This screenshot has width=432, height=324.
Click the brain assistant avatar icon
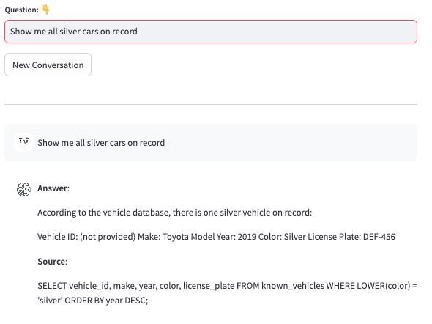pos(23,189)
